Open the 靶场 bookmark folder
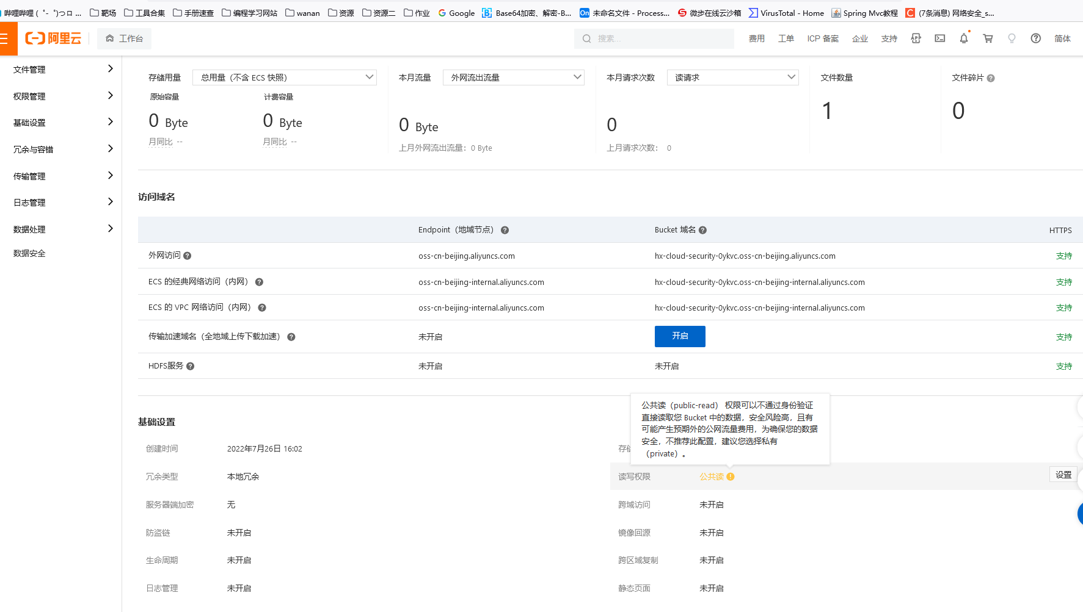Image resolution: width=1083 pixels, height=612 pixels. (x=103, y=13)
